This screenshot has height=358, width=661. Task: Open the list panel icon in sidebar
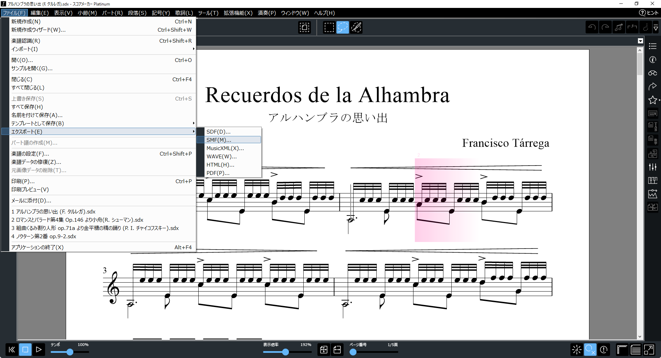coord(652,46)
